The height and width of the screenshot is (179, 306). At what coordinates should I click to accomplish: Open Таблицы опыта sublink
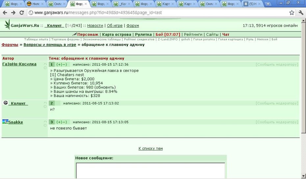tap(36, 39)
